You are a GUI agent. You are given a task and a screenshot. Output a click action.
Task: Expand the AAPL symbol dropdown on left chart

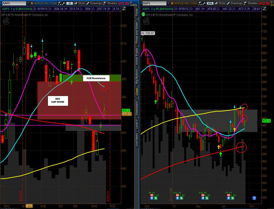[x=28, y=3]
